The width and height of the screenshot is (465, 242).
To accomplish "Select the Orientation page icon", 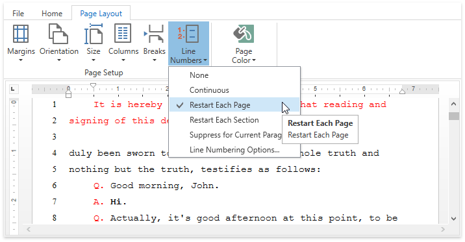I will pos(58,34).
